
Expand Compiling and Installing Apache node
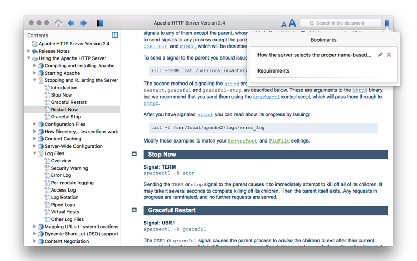(35, 65)
